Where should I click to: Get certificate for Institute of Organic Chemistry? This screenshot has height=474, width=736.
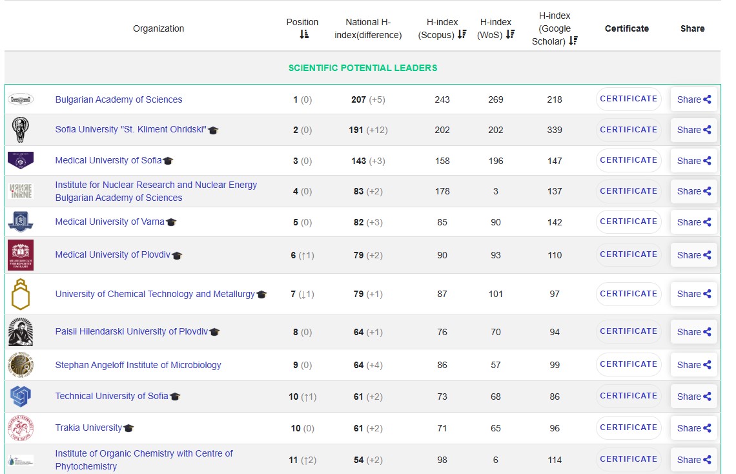(x=629, y=459)
